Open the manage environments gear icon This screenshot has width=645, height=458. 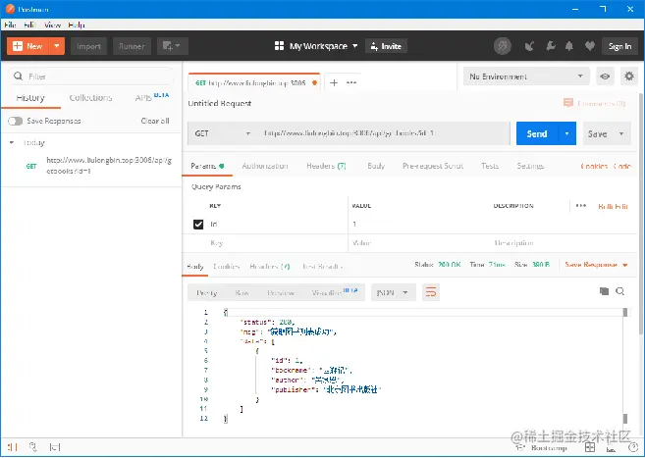click(x=629, y=76)
